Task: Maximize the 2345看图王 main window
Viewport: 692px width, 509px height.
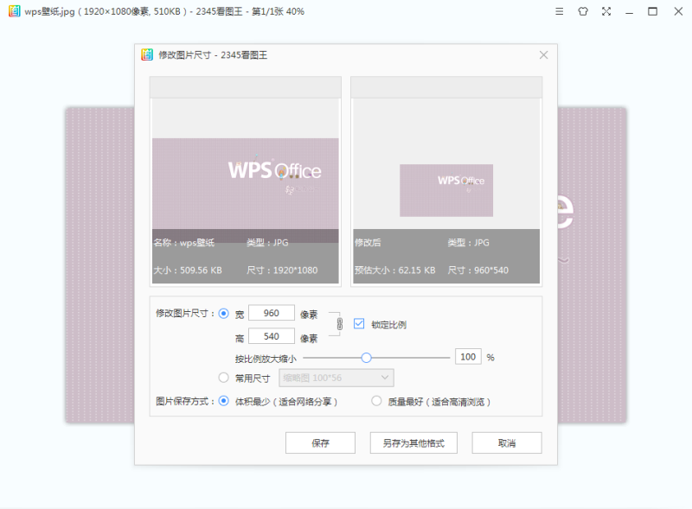Action: tap(653, 11)
